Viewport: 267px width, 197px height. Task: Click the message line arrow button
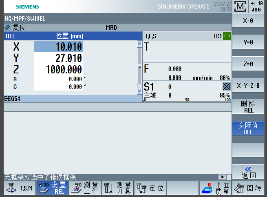(x=222, y=177)
